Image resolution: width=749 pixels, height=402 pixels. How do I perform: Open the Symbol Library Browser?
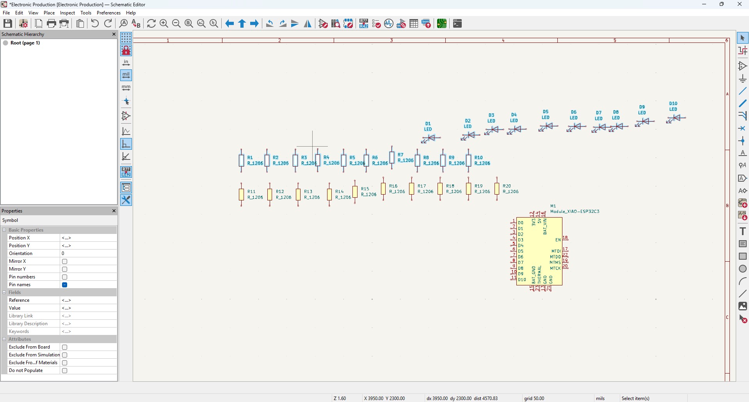pyautogui.click(x=336, y=23)
